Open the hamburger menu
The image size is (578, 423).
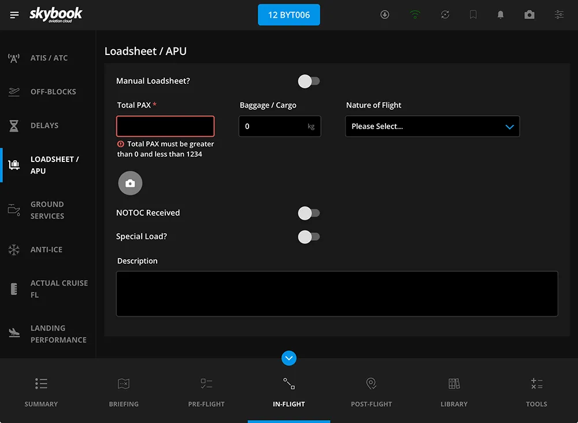(14, 15)
